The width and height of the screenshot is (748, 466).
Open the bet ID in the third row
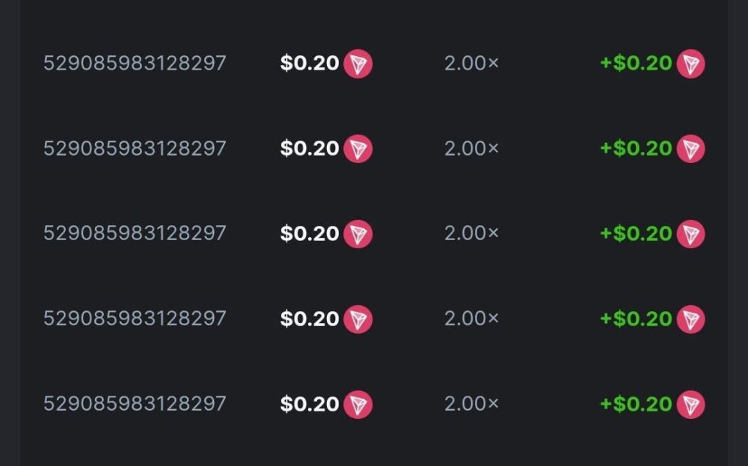point(135,233)
